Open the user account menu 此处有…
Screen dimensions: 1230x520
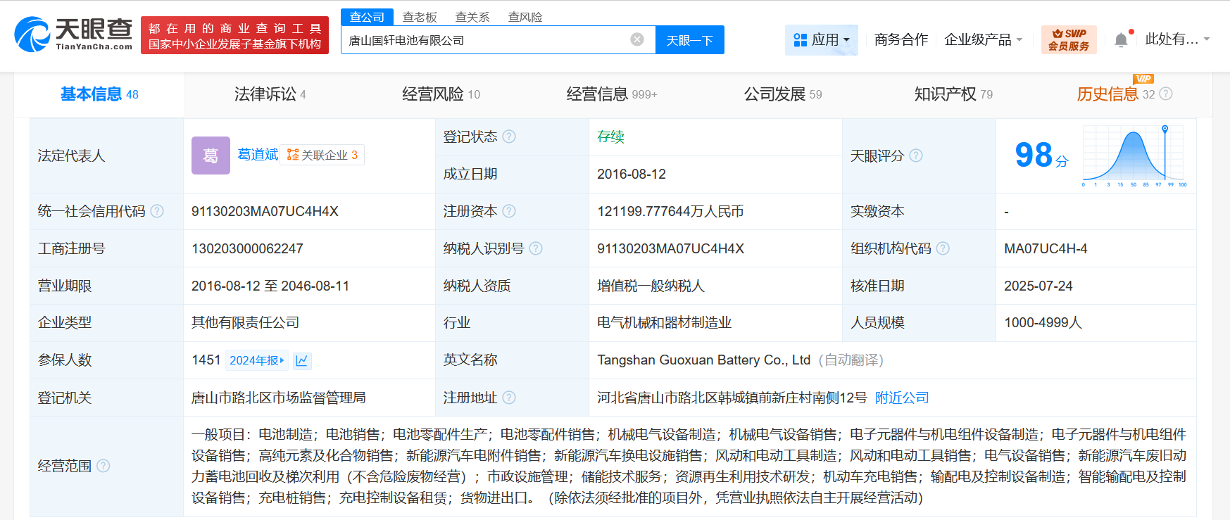point(1177,39)
